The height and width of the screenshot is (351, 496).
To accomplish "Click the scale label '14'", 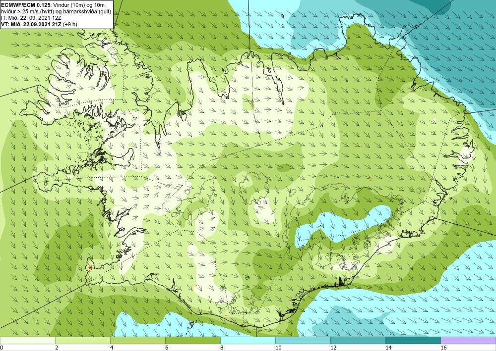I will click(388, 348).
